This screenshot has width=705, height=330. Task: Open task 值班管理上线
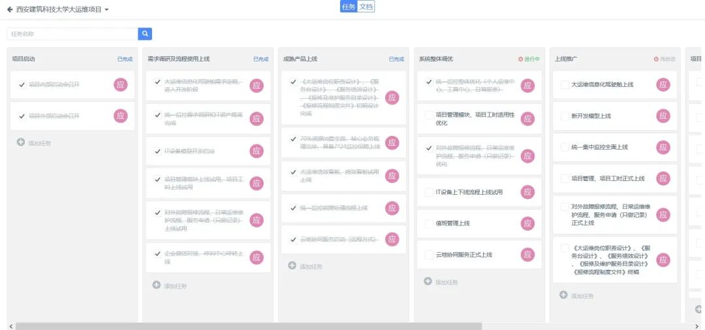click(x=453, y=223)
